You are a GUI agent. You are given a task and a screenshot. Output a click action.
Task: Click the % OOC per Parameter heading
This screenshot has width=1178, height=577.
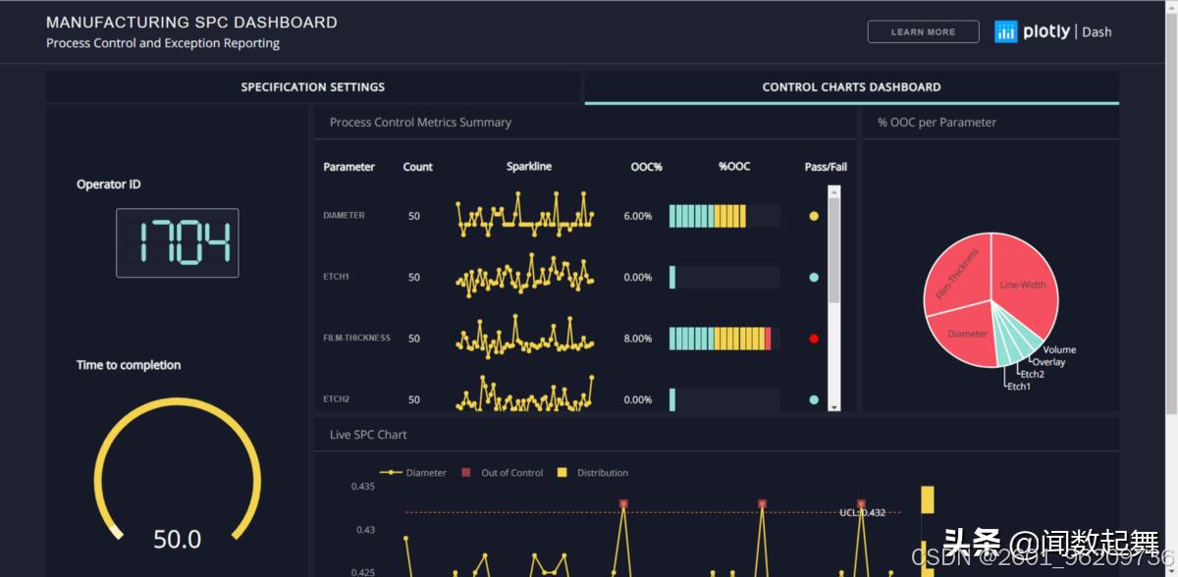937,123
